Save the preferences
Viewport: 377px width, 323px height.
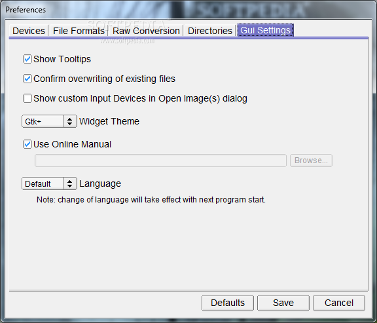(283, 303)
